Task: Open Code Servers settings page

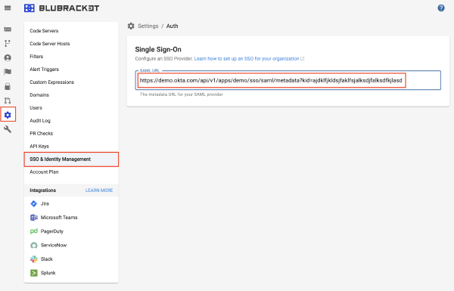Action: click(x=44, y=31)
